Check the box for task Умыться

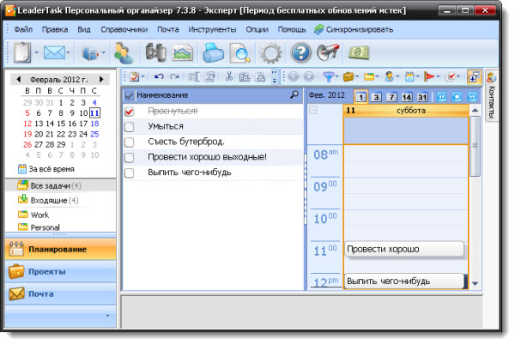[130, 127]
